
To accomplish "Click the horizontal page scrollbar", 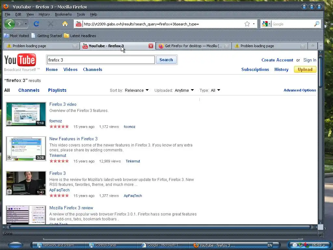I will [160, 227].
